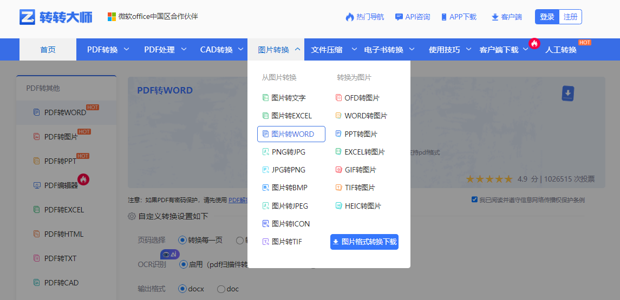This screenshot has width=620, height=300.
Task: Select PDF转HTML in the sidebar
Action: pos(67,234)
